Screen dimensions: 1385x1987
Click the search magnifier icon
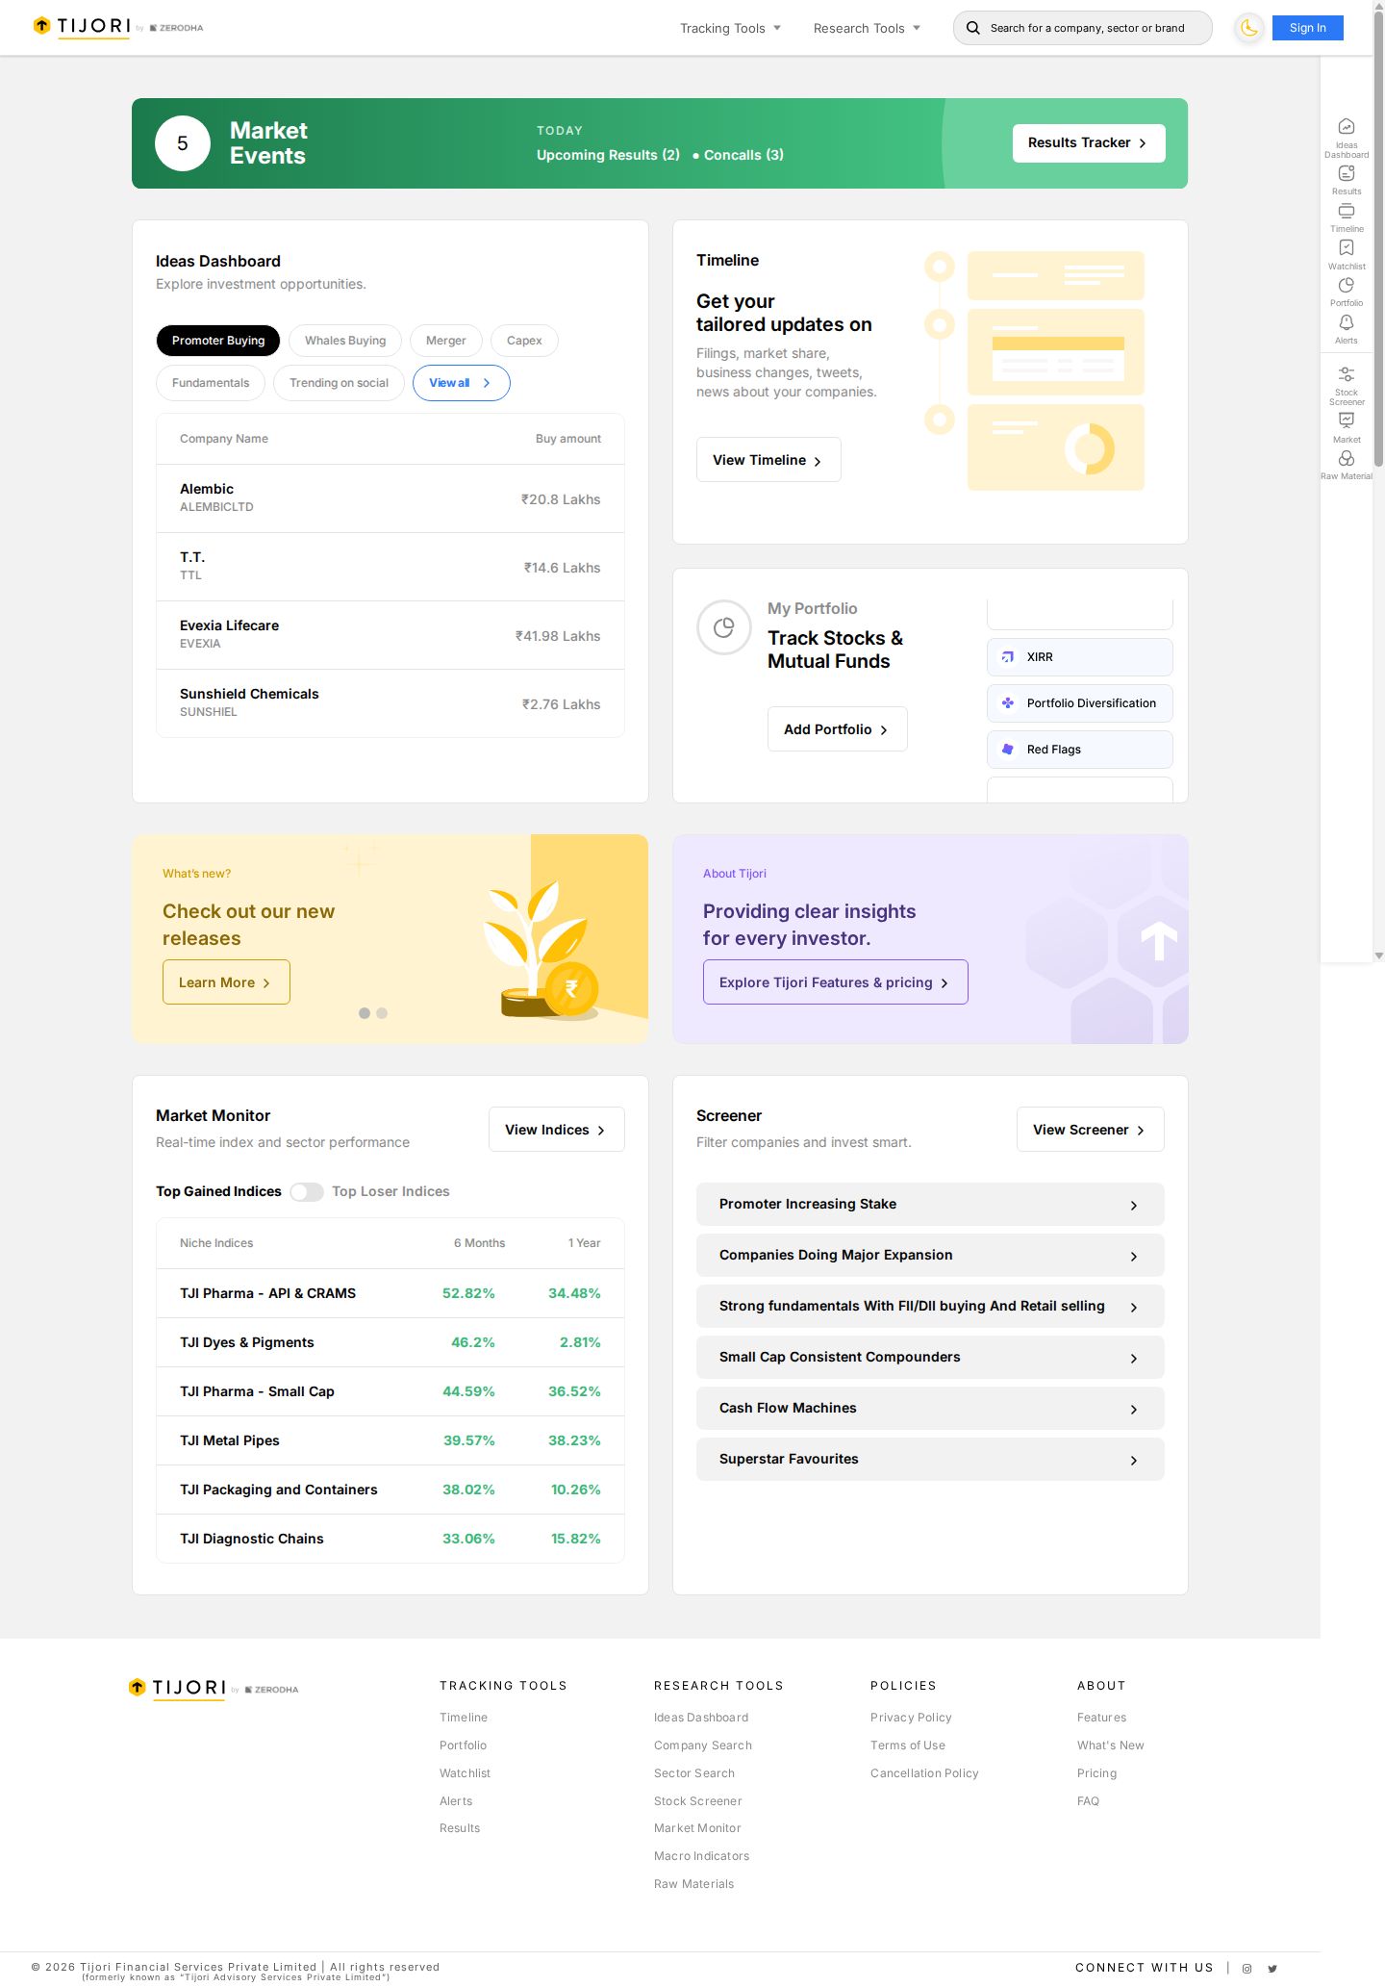pyautogui.click(x=972, y=28)
